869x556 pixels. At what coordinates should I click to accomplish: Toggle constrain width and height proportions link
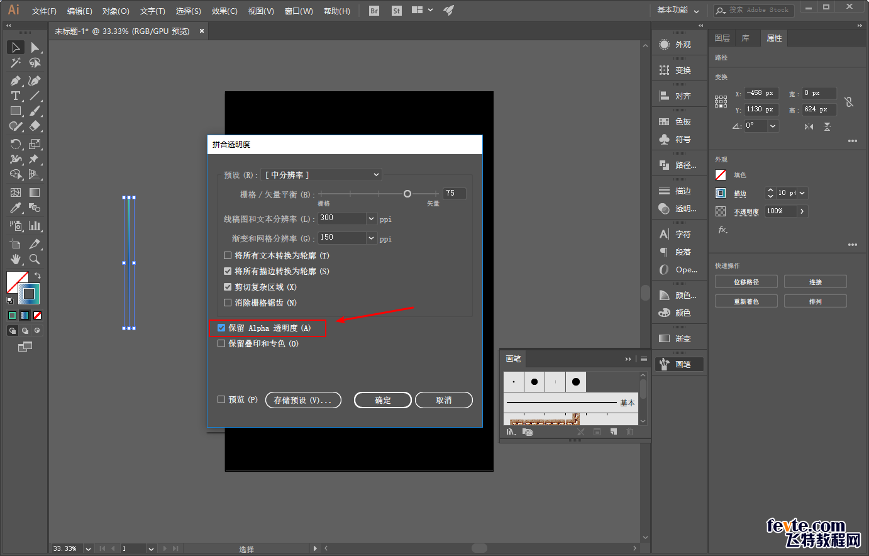[x=849, y=101]
